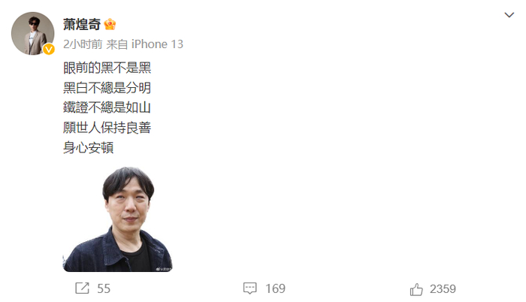The image size is (526, 302).
Task: Click the repost count 55
Action: click(x=104, y=288)
